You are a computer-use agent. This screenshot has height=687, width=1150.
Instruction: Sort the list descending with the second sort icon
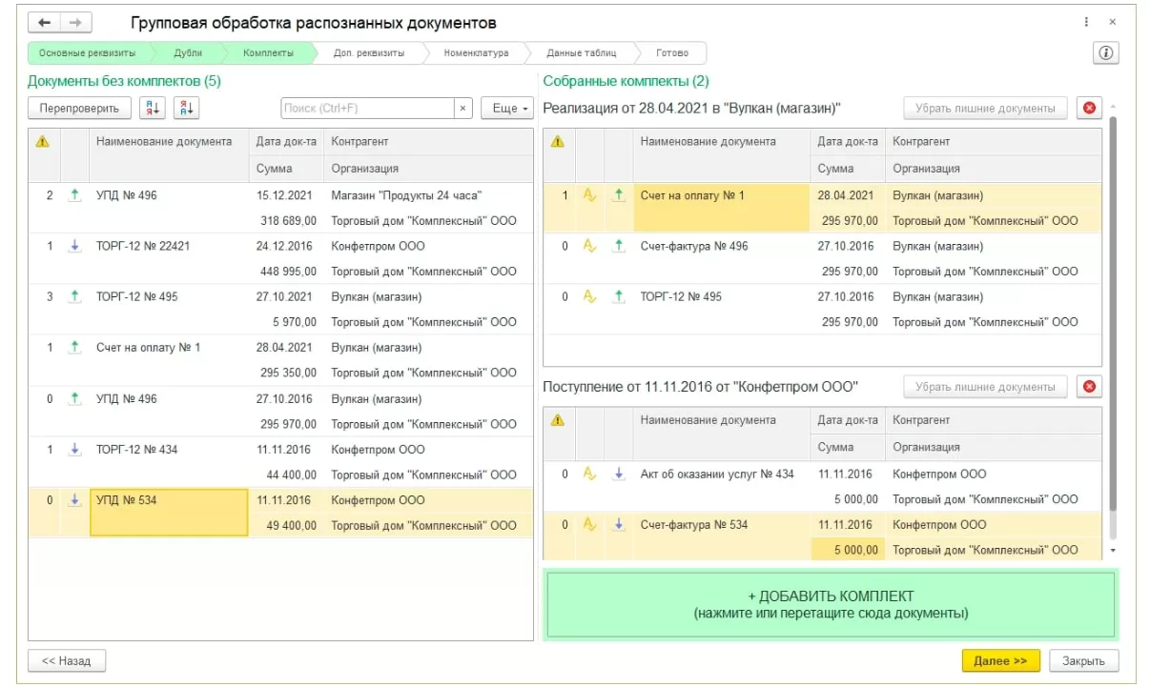(186, 109)
